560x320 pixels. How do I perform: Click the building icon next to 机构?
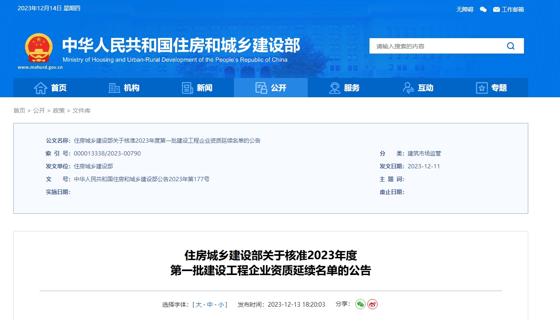click(114, 87)
